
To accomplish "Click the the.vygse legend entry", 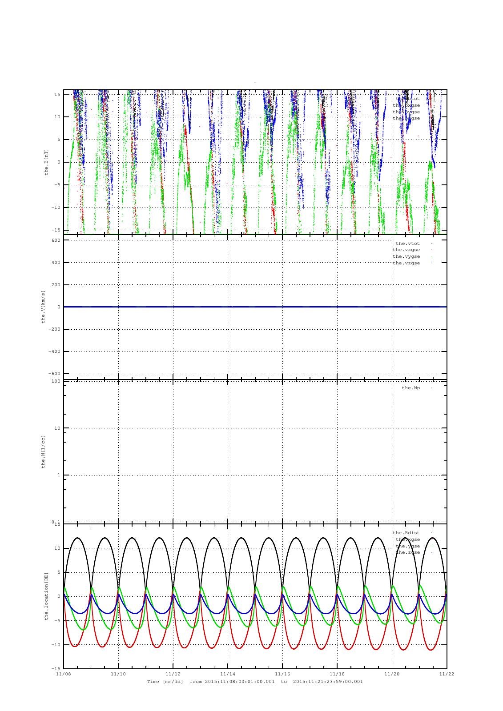I will click(406, 256).
